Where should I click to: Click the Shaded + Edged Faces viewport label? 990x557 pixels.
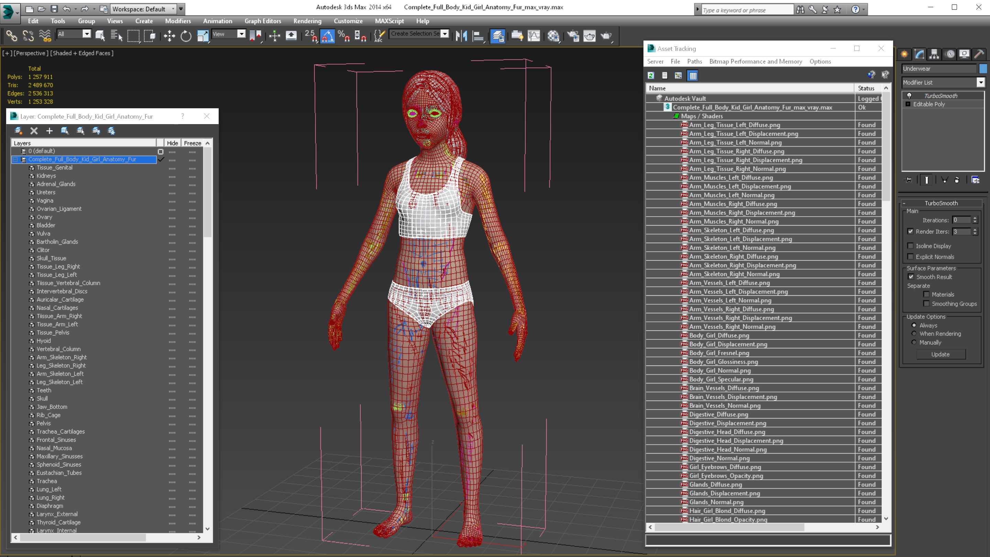pyautogui.click(x=82, y=53)
